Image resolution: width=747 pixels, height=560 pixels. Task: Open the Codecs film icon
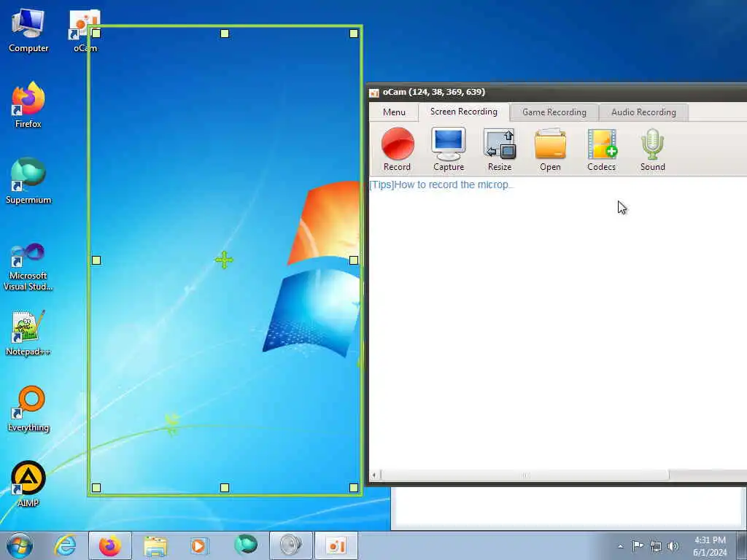(x=601, y=149)
